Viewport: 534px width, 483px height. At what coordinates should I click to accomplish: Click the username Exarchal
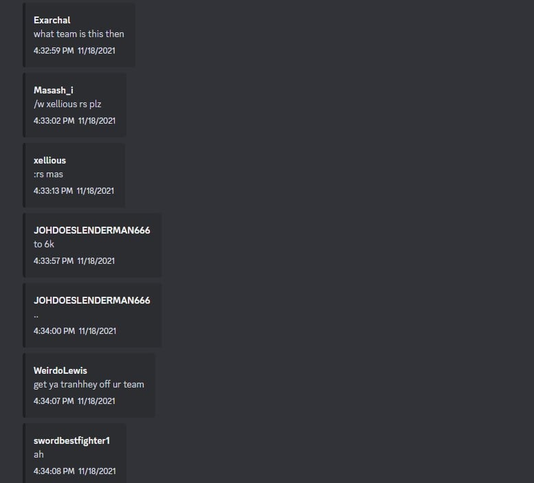(x=52, y=20)
